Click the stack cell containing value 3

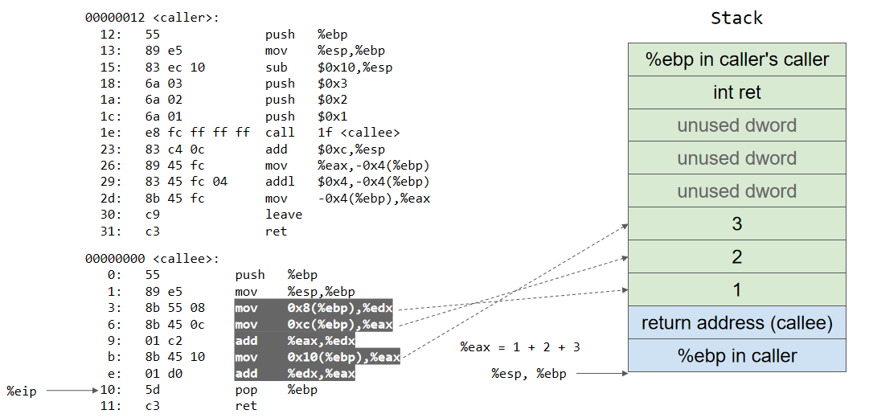736,224
